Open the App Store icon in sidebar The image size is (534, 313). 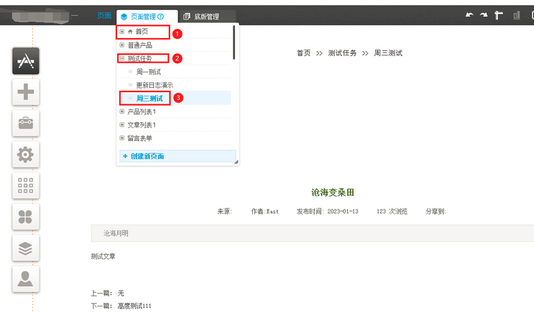click(x=26, y=61)
